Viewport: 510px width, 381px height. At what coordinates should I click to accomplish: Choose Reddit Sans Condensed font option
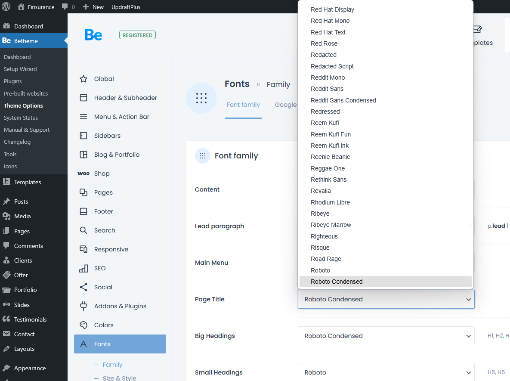[386, 100]
